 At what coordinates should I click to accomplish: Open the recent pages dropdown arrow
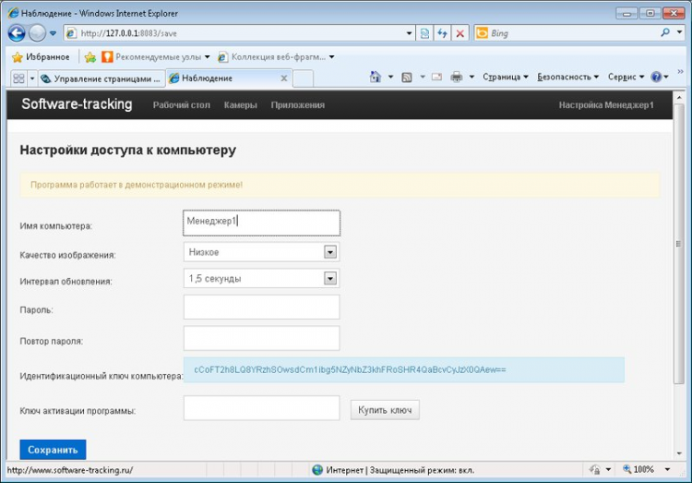[53, 33]
